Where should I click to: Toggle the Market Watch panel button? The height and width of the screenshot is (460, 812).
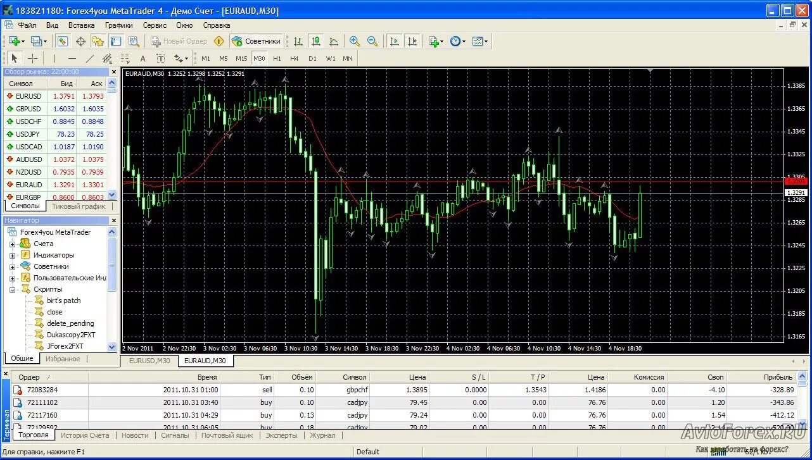[63, 41]
